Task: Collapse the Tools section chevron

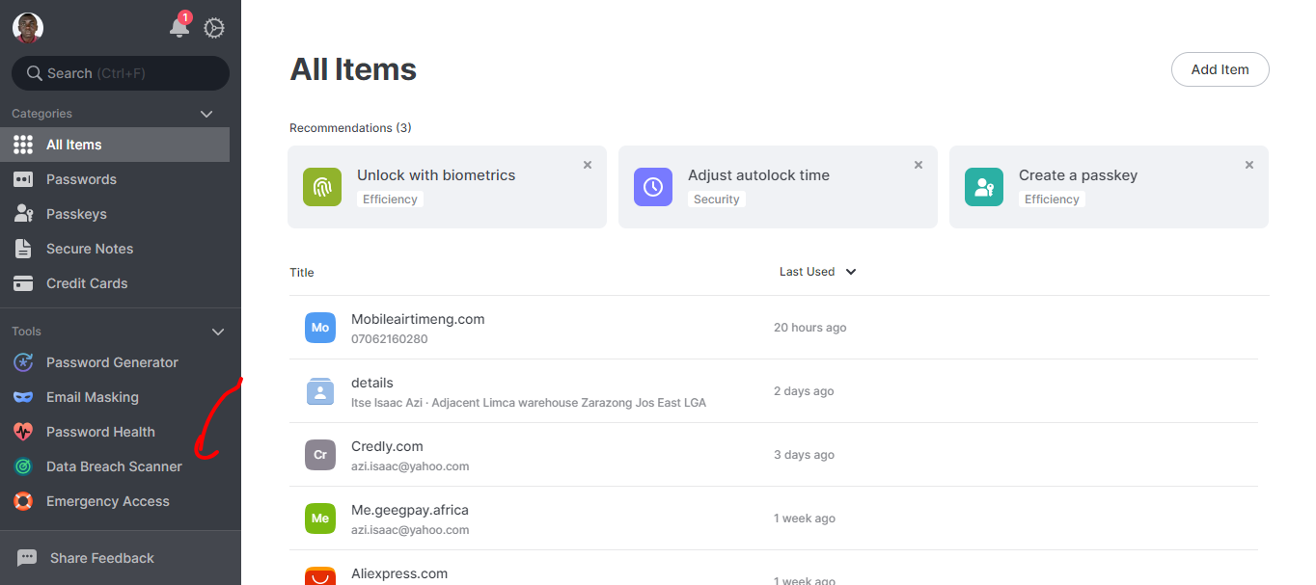Action: [218, 332]
